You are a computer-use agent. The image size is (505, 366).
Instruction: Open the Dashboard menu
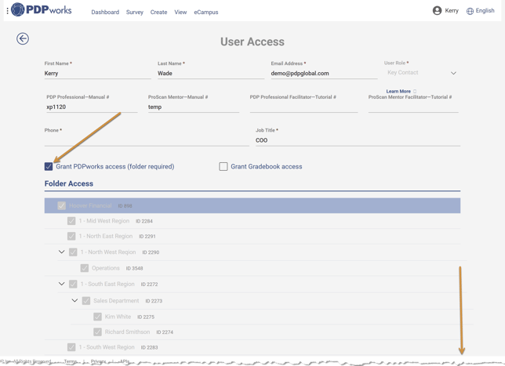[x=105, y=13]
